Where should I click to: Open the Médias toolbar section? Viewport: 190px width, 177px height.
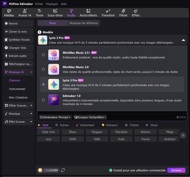tap(9, 13)
